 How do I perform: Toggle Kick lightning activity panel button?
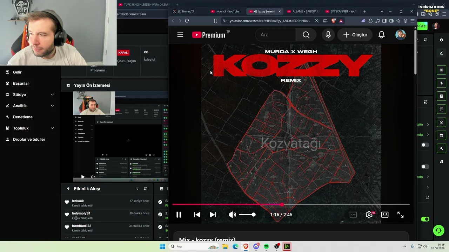pyautogui.click(x=441, y=83)
